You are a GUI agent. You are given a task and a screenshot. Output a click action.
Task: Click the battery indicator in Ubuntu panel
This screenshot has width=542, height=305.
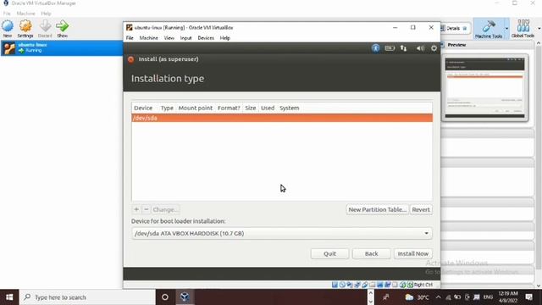pyautogui.click(x=390, y=48)
